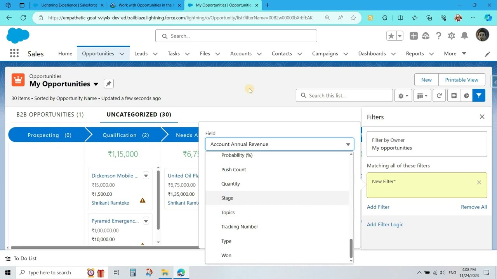This screenshot has height=279, width=497.
Task: Open Dickenson Mobile opportunity link
Action: 115,176
